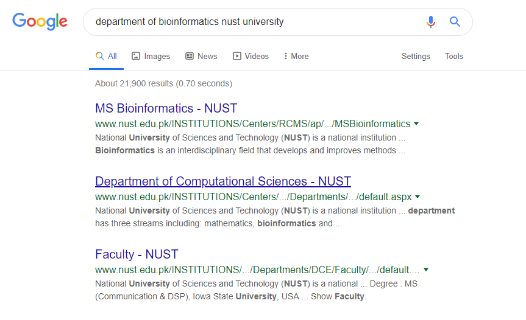Open the News results tab
Viewport: 526px width, 320px height.
click(207, 56)
